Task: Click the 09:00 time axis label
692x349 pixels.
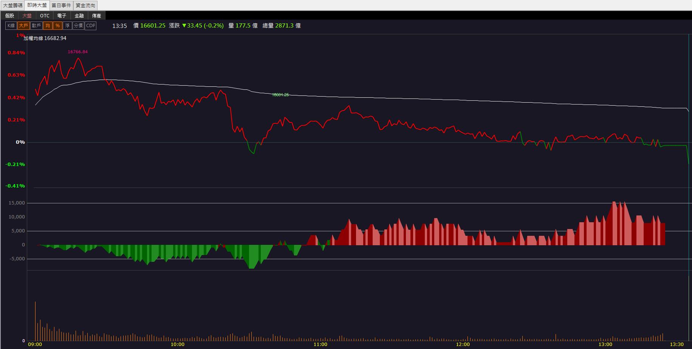Action: pos(35,344)
